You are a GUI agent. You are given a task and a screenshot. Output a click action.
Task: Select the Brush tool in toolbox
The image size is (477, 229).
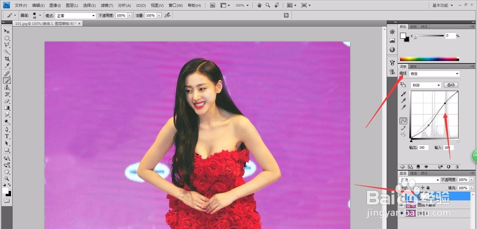7,80
